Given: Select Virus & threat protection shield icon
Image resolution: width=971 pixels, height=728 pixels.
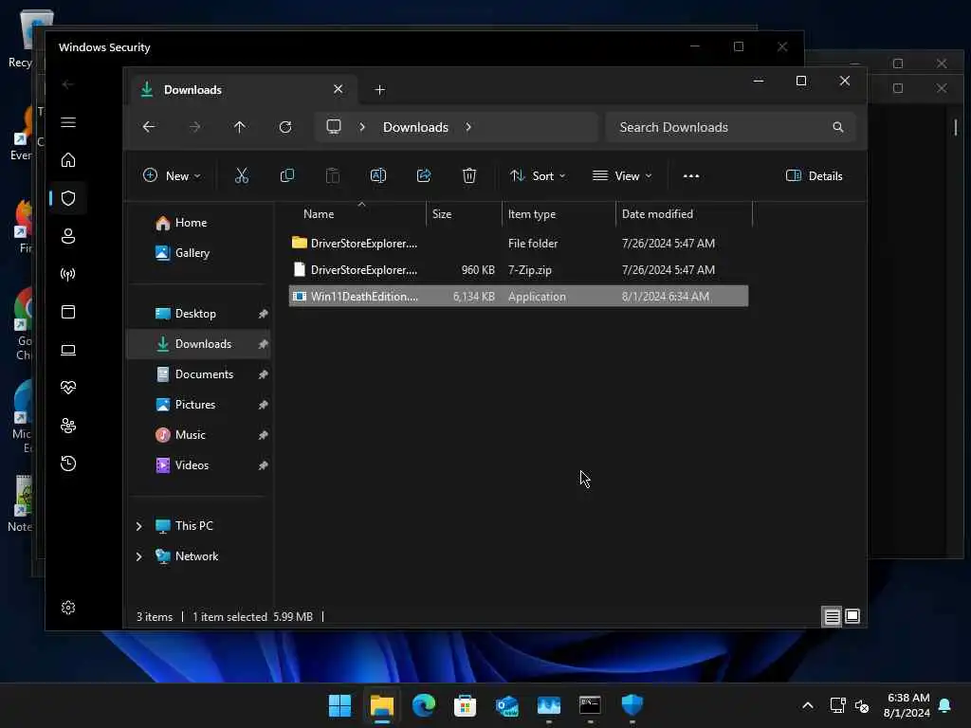Looking at the screenshot, I should pos(68,198).
